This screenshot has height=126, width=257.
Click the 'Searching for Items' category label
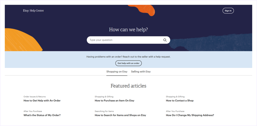[104, 111]
